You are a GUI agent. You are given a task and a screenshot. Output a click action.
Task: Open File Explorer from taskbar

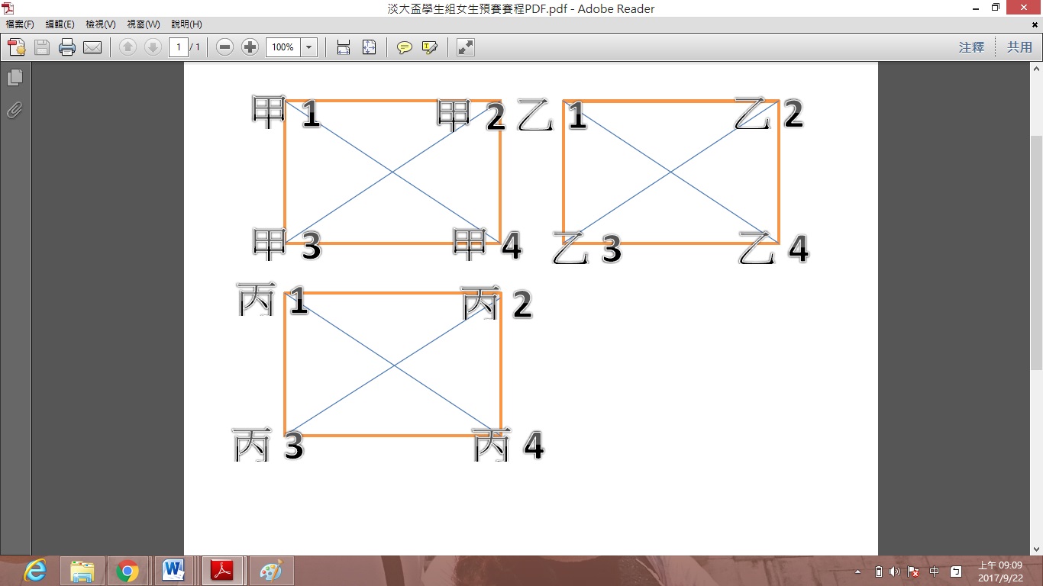[x=82, y=571]
